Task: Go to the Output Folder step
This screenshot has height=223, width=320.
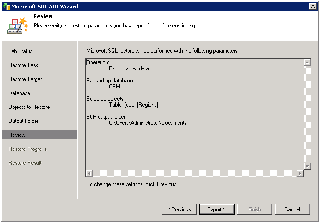Action: (23, 121)
